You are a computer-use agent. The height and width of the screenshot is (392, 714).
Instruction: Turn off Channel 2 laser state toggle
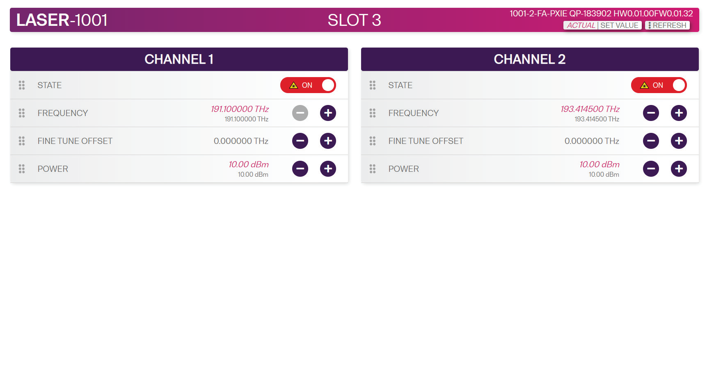(x=659, y=85)
